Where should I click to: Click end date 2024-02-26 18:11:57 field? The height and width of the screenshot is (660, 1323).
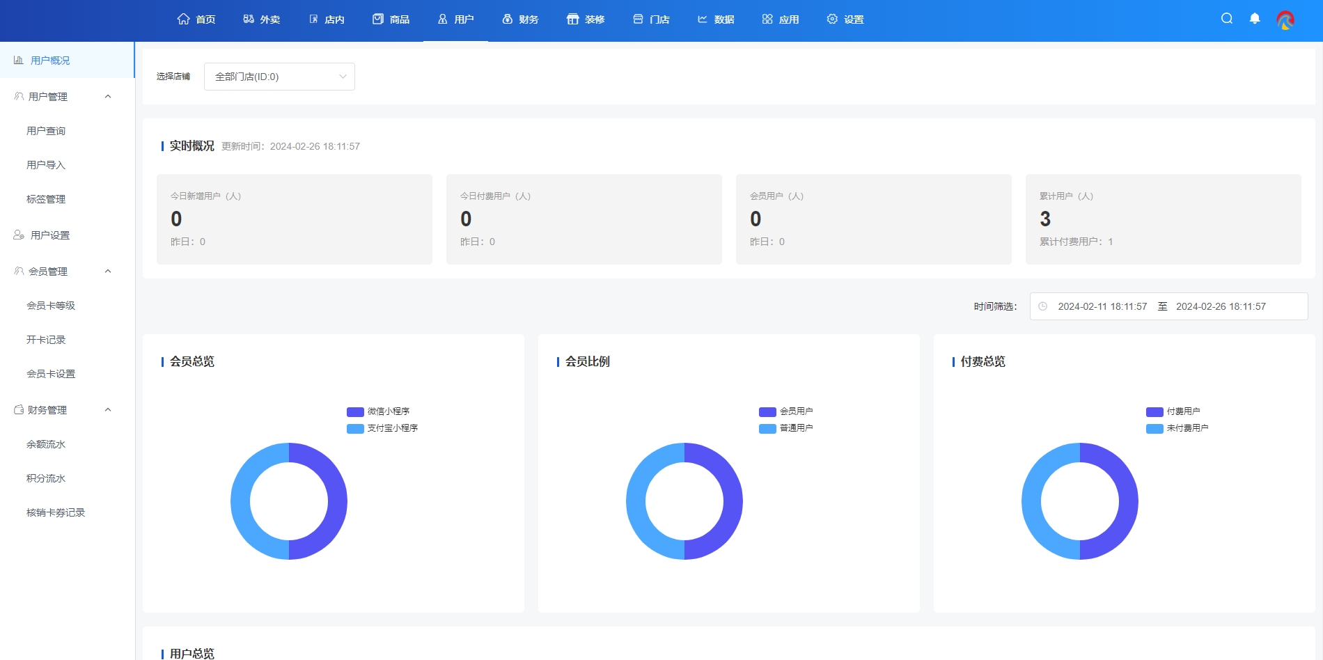(1221, 306)
